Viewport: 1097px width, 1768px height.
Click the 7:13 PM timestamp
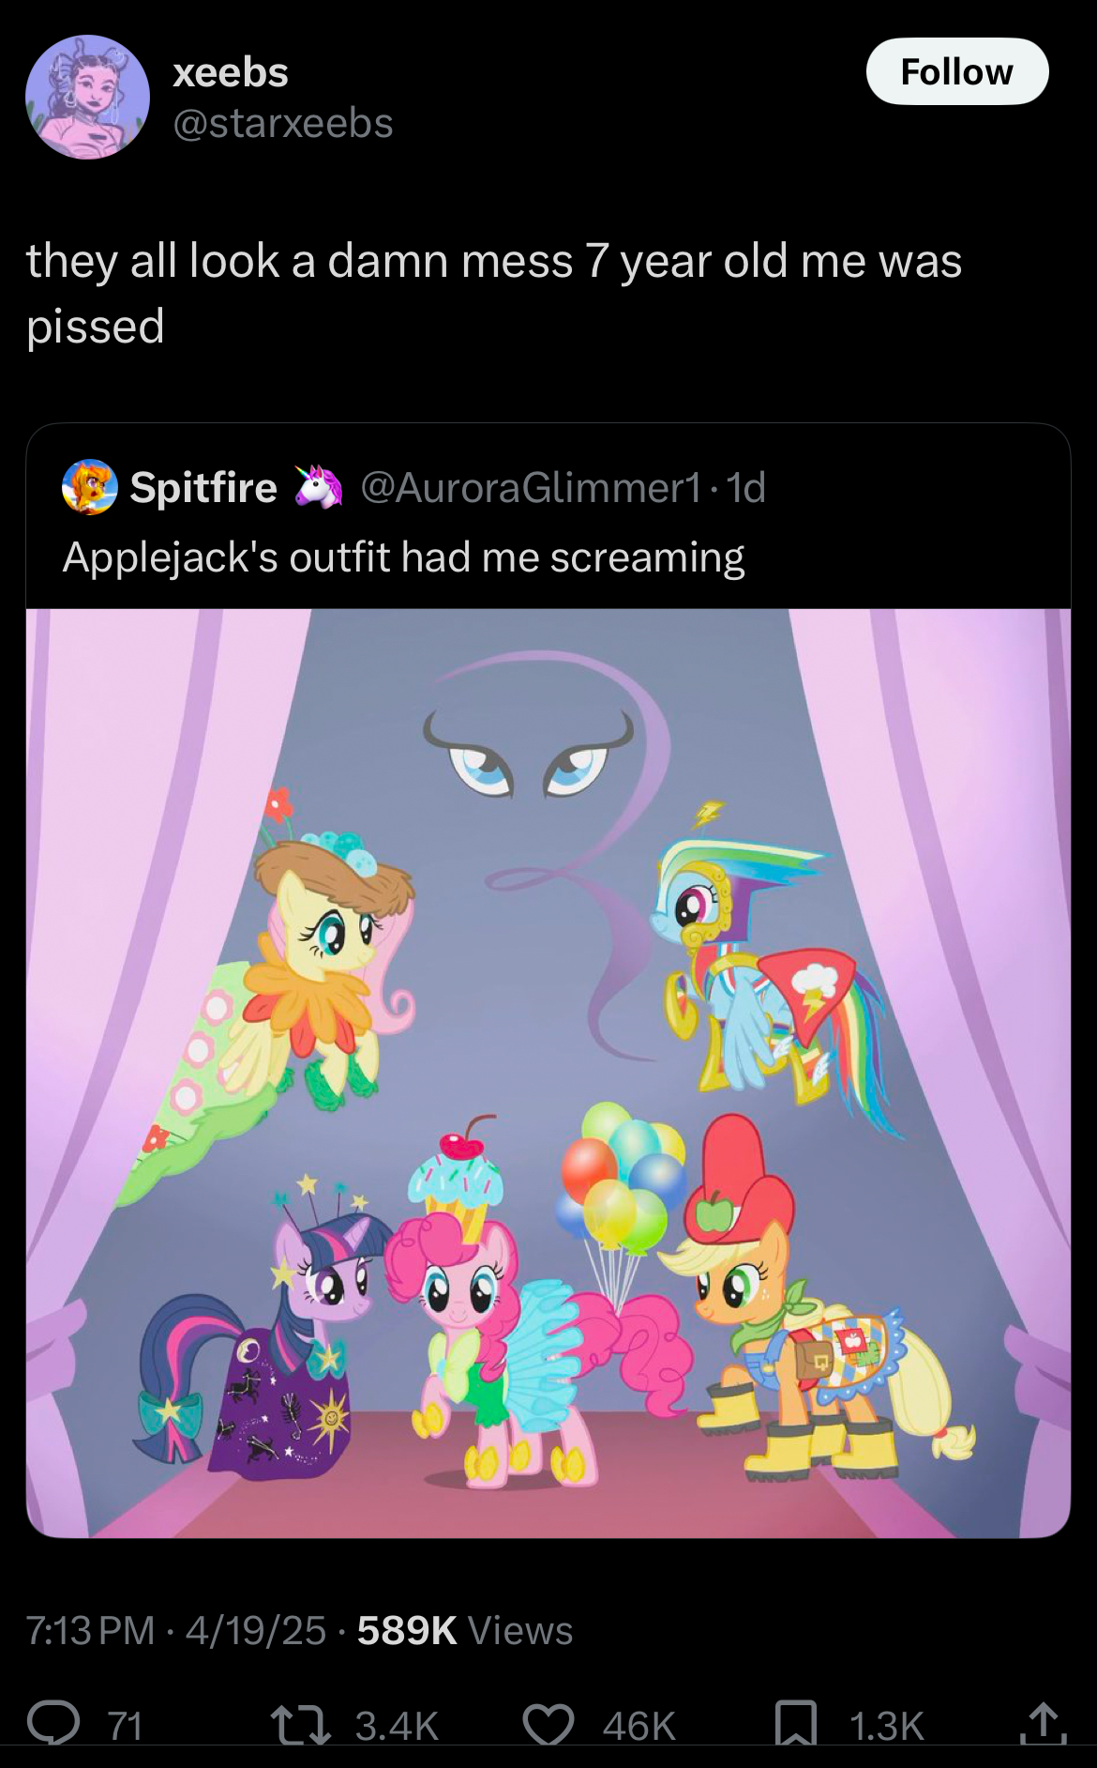coord(89,1630)
